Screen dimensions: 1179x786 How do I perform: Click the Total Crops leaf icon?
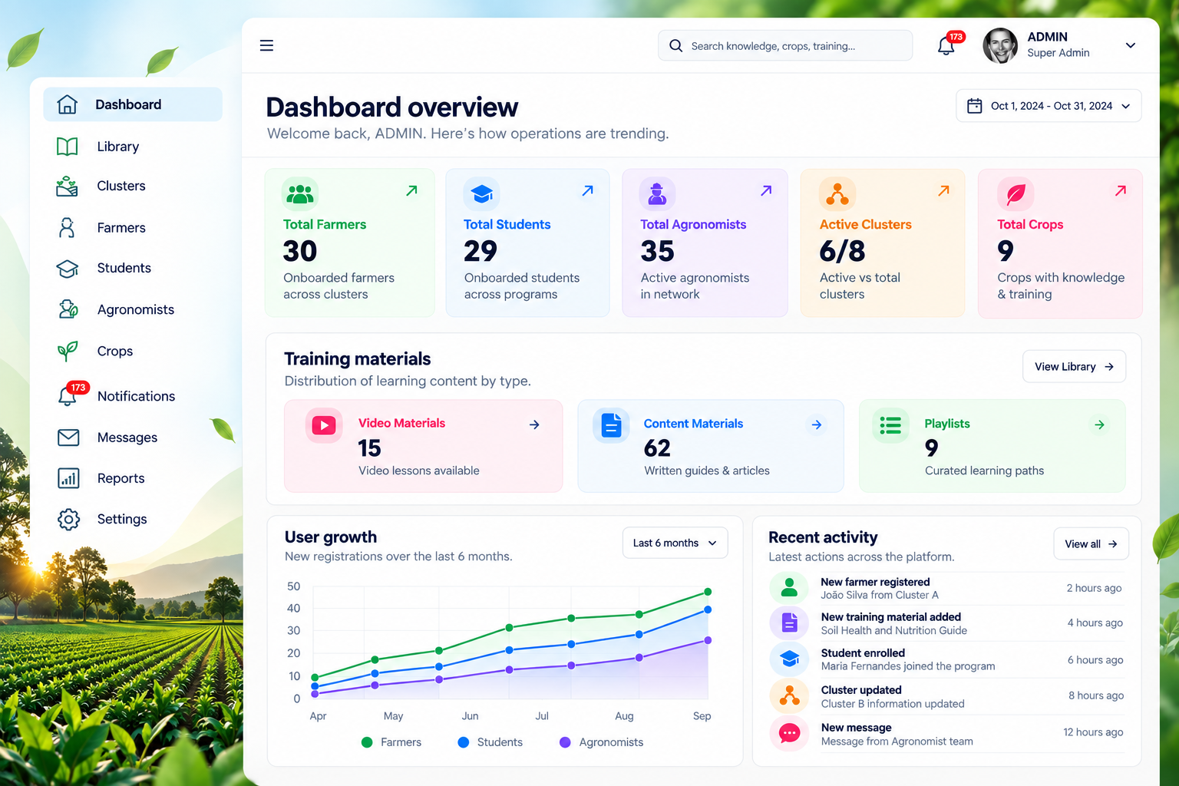coord(1016,194)
